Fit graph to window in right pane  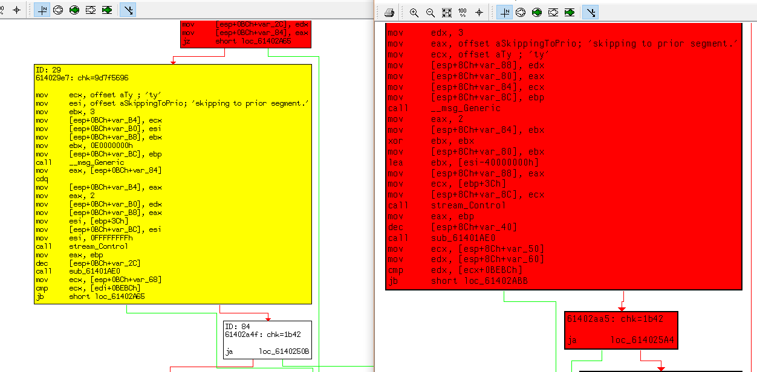pyautogui.click(x=447, y=12)
